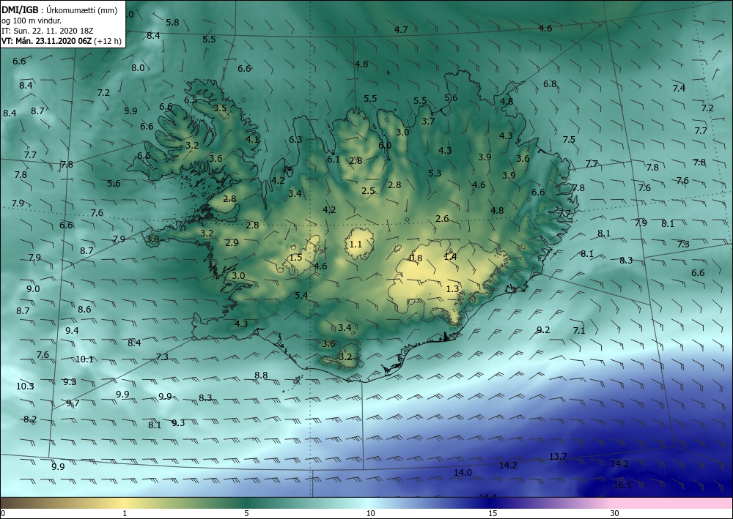Click the map value 1.5
733x519 pixels.
(295, 258)
